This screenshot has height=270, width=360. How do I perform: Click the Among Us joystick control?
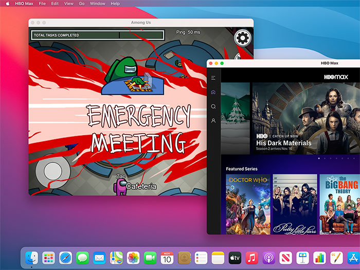pos(53,171)
